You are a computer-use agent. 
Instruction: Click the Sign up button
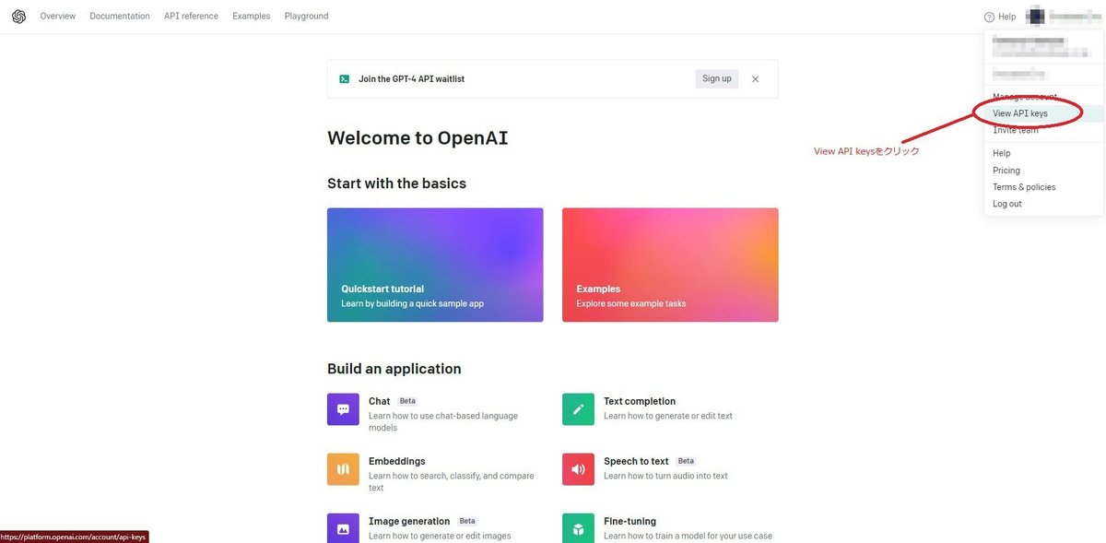click(x=717, y=79)
